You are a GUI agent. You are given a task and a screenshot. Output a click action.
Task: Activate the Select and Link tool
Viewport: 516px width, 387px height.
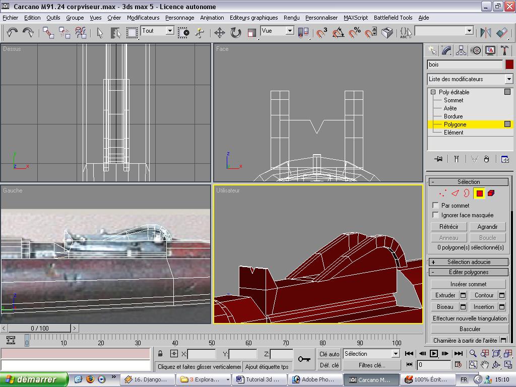(48, 33)
